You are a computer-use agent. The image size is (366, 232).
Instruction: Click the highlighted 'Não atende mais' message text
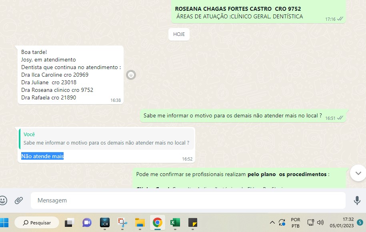(42, 156)
